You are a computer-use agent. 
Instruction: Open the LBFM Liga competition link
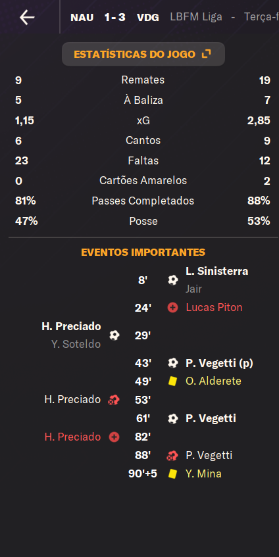click(196, 17)
